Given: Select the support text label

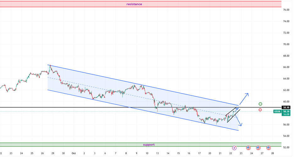Looking at the screenshot, I should pos(149,145).
